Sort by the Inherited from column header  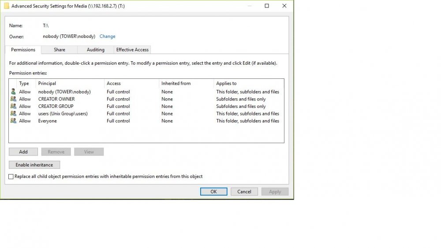coord(176,83)
